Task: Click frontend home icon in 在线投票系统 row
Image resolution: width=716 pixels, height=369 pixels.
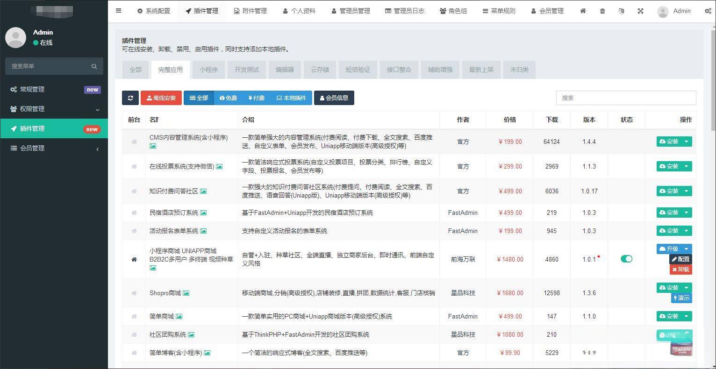Action: pos(134,166)
